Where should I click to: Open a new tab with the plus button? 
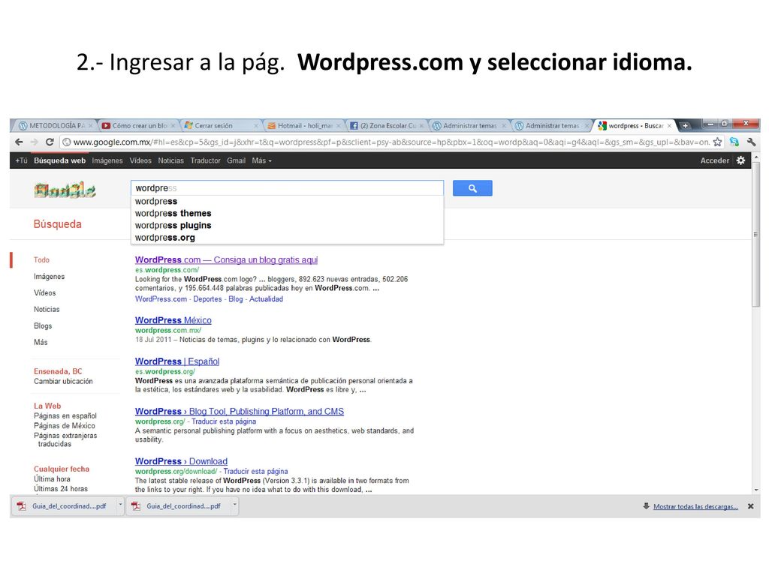685,126
